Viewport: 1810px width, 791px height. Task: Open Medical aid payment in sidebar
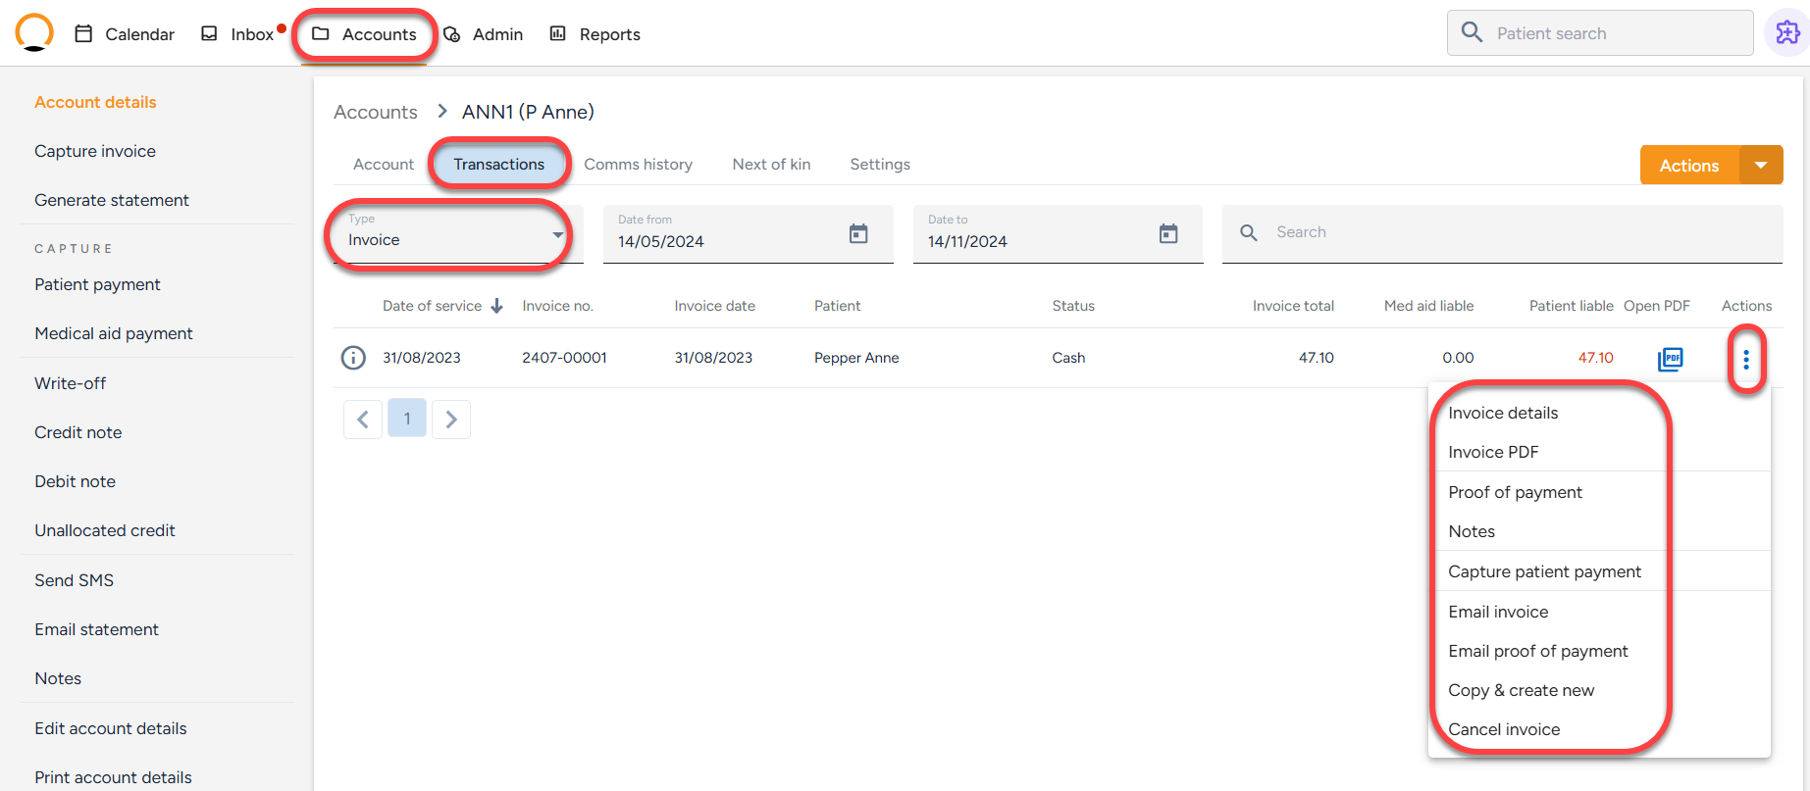[114, 333]
